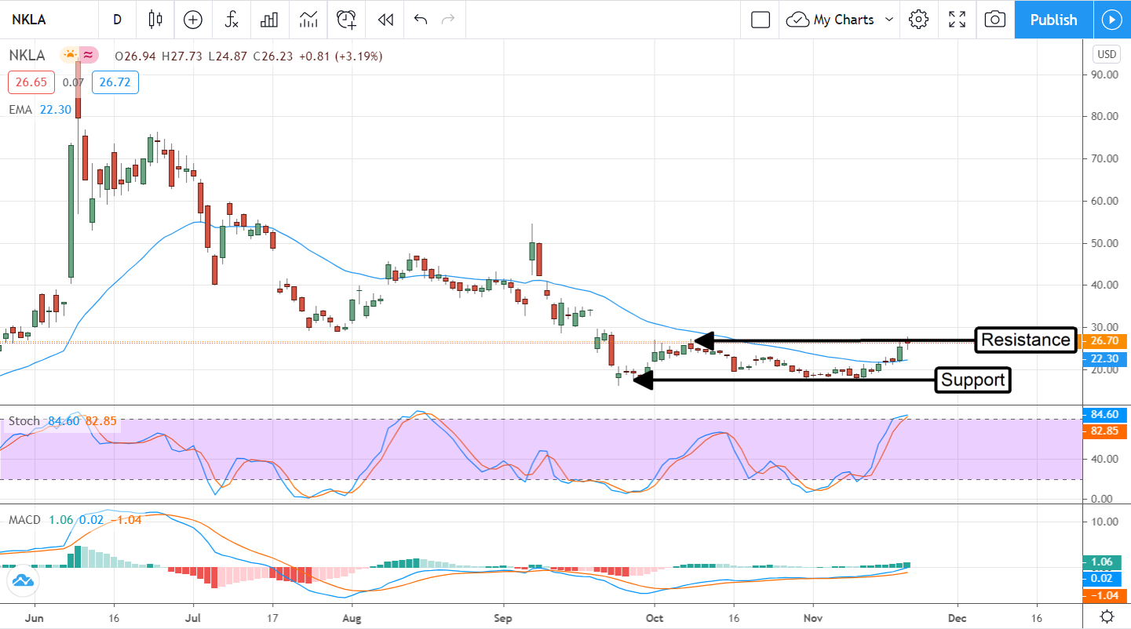Image resolution: width=1131 pixels, height=629 pixels.
Task: Switch to fullscreen mode
Action: pyautogui.click(x=957, y=20)
